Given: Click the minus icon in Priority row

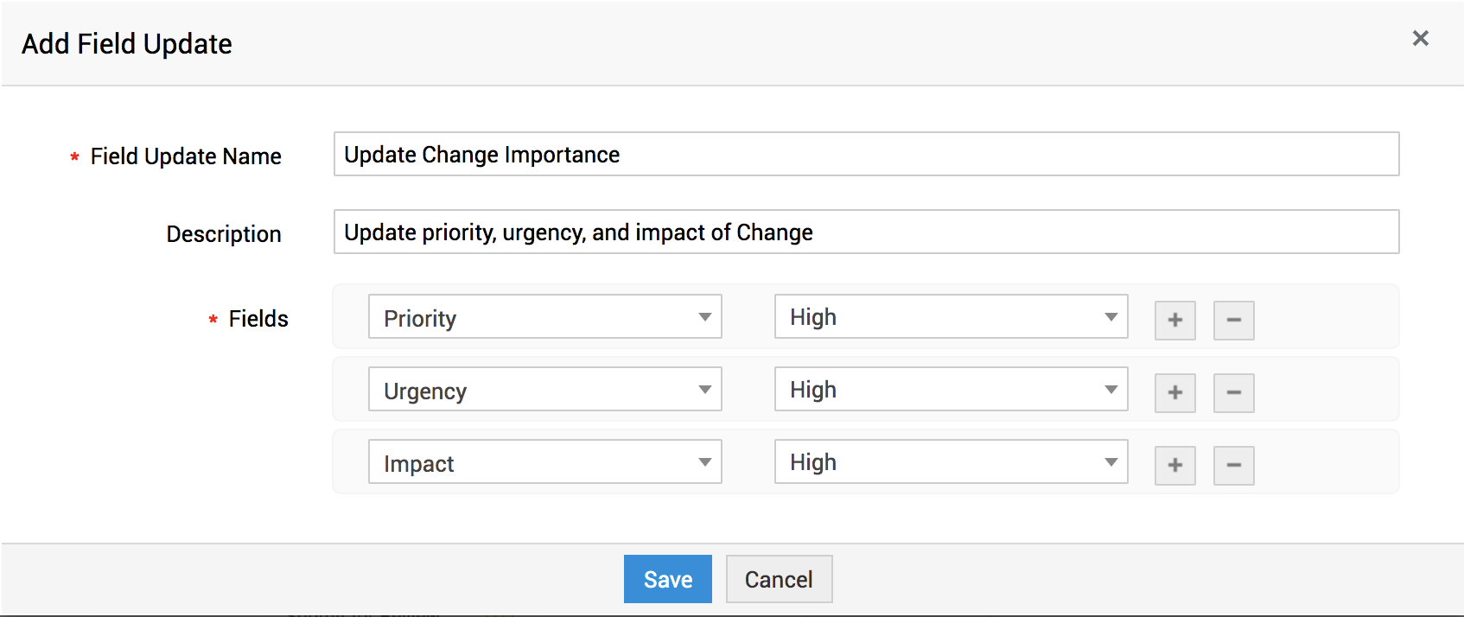Looking at the screenshot, I should click(1233, 320).
